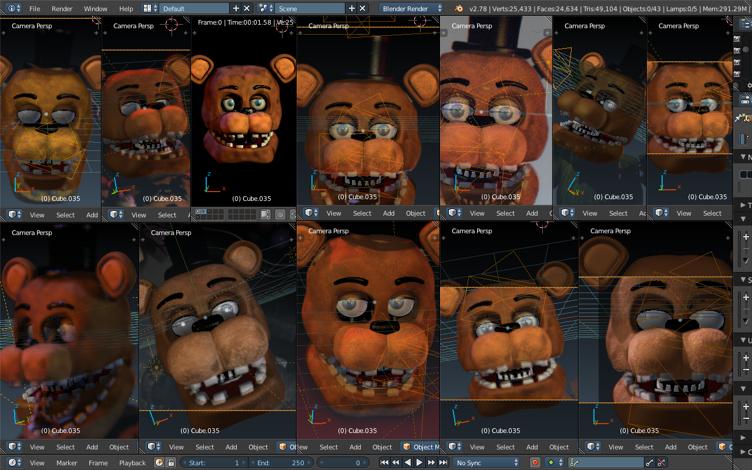Open Add menu in the top-left viewport
This screenshot has height=470, width=752.
click(92, 215)
